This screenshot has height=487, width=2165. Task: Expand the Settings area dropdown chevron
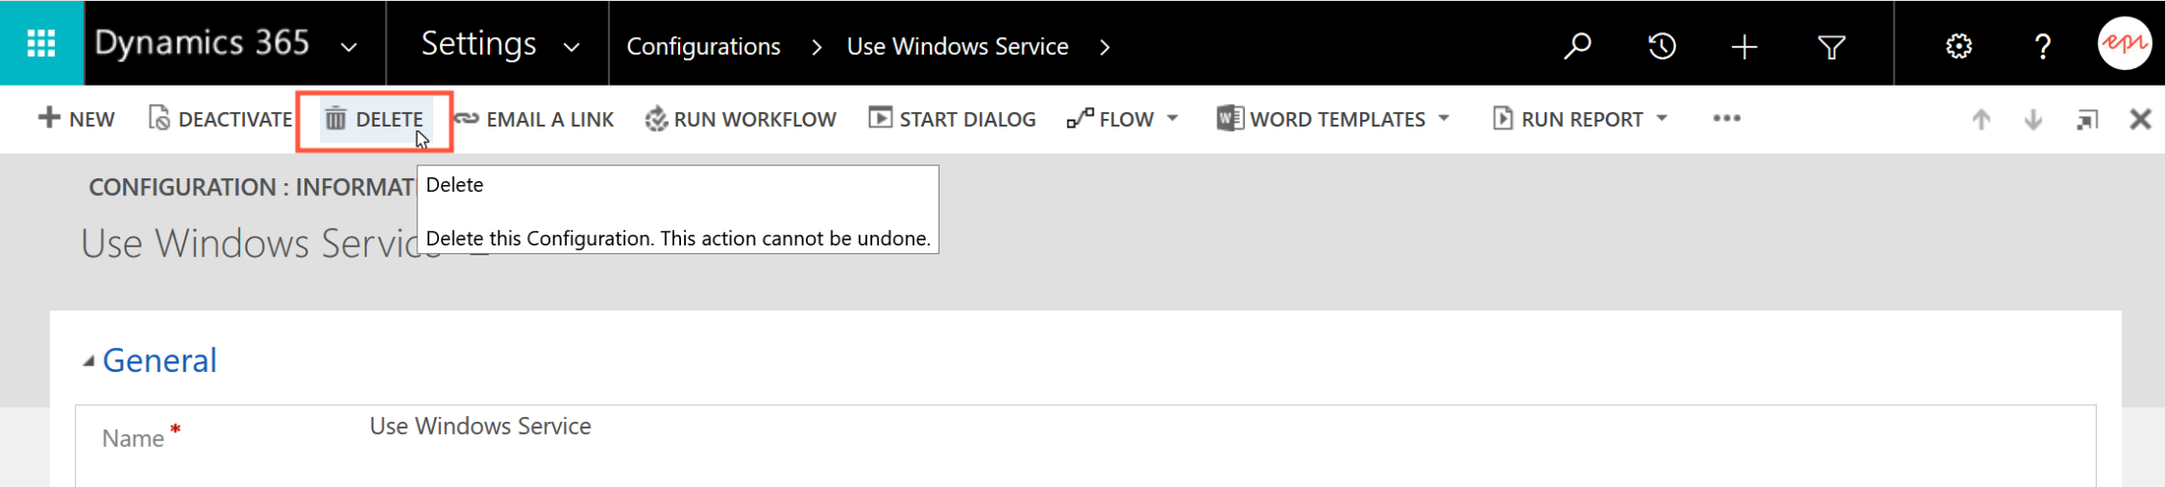pyautogui.click(x=572, y=47)
